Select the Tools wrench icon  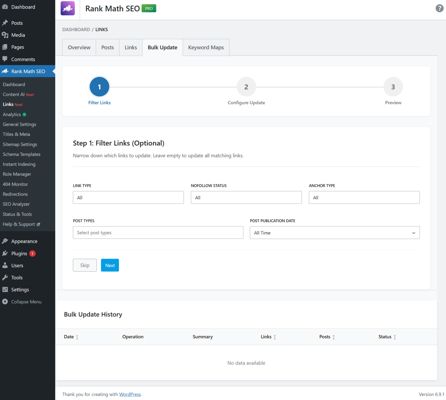pos(5,277)
